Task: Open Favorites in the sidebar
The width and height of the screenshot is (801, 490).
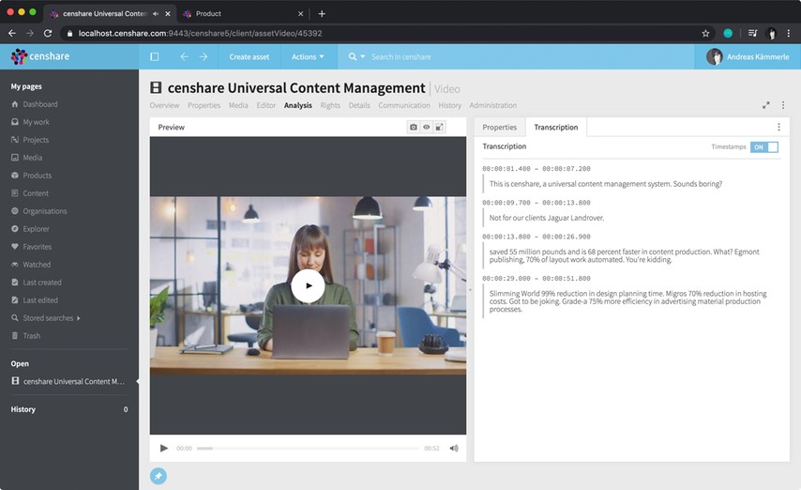Action: pyautogui.click(x=37, y=247)
